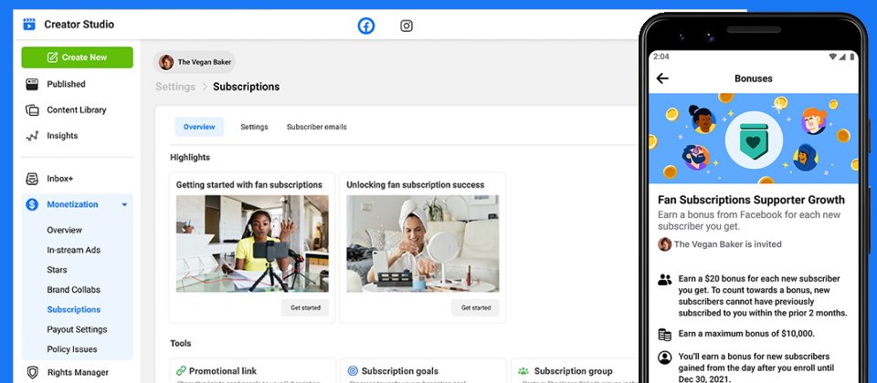
Task: Tap the back arrow on Bonuses screen
Action: click(663, 78)
